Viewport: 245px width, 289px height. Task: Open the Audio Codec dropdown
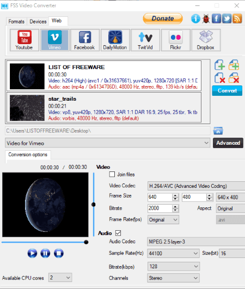point(196,242)
